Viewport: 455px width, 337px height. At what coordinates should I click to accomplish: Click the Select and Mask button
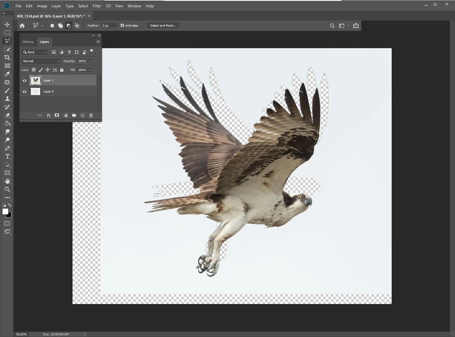click(163, 25)
